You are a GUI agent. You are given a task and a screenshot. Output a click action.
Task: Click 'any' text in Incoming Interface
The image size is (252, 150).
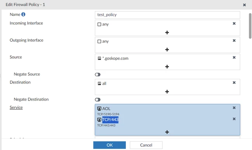coord(106,24)
